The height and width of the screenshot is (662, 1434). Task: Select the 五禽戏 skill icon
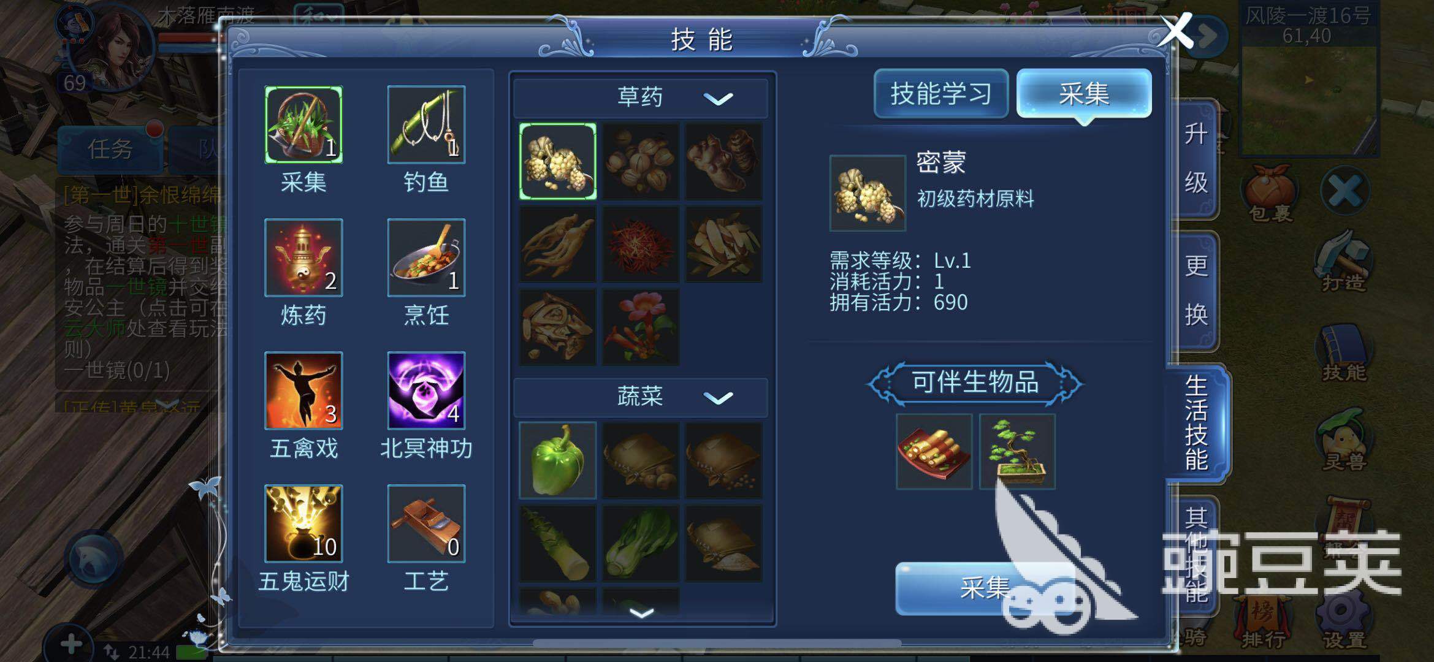[x=303, y=390]
